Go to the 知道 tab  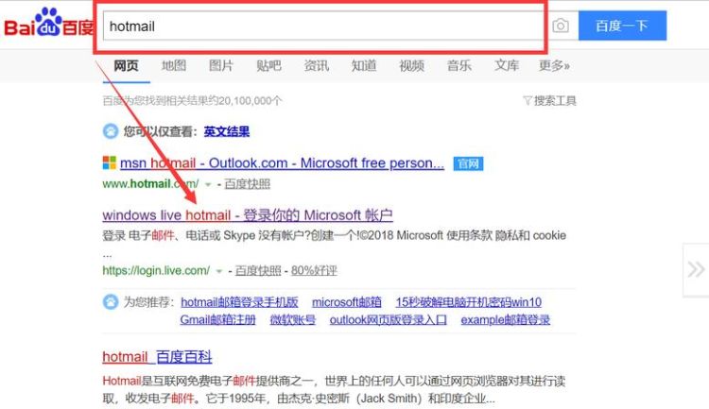click(364, 66)
